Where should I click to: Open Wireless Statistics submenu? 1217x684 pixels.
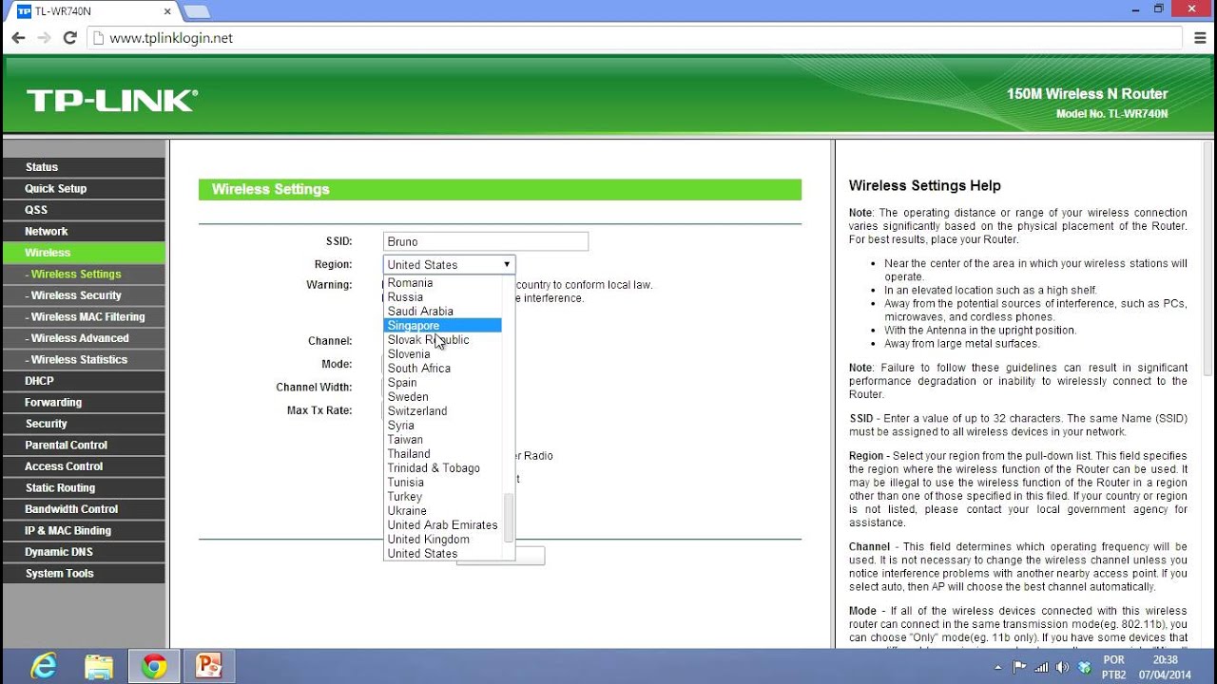[x=84, y=360]
